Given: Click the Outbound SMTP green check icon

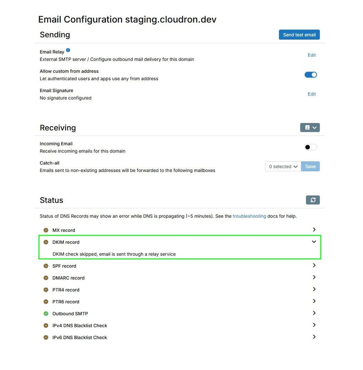Looking at the screenshot, I should pos(46,314).
